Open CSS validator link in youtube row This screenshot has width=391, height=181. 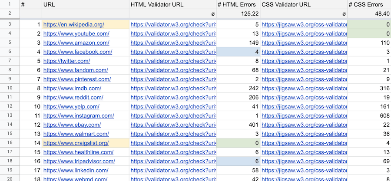[x=305, y=33]
